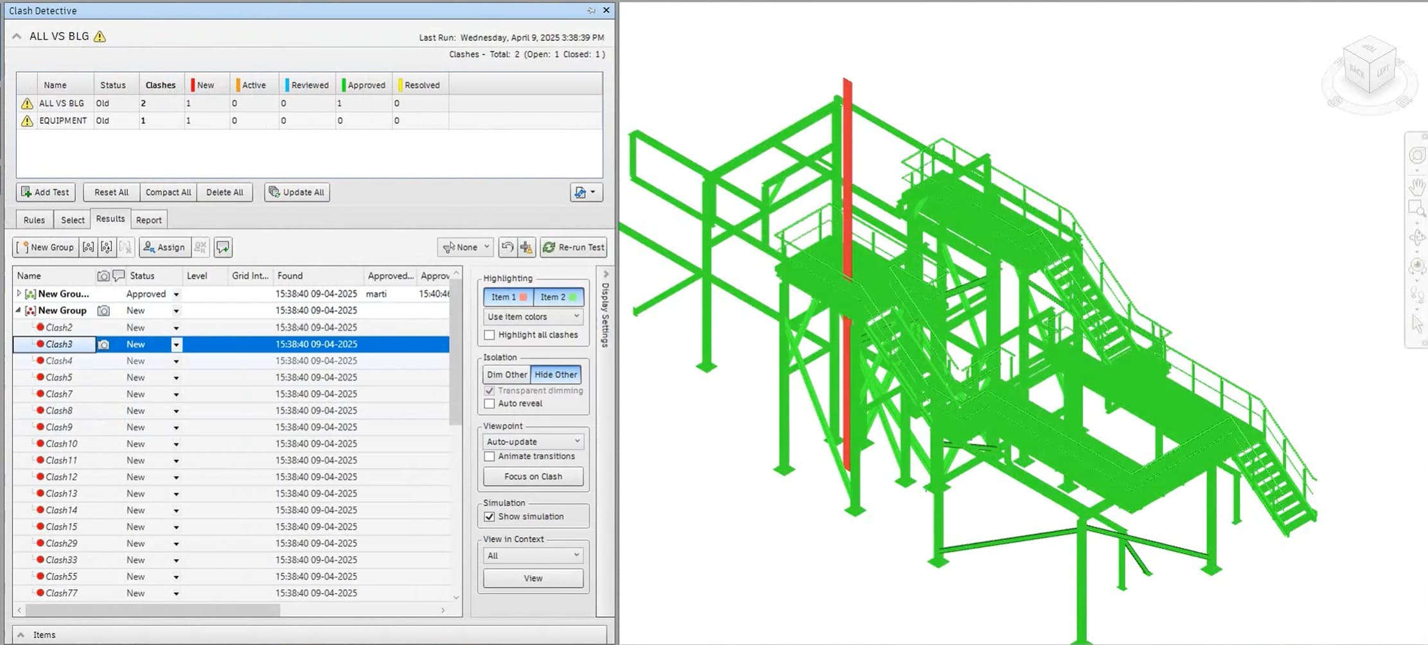The height and width of the screenshot is (645, 1428).
Task: Click the greyed-out Explode Group icon
Action: click(125, 247)
